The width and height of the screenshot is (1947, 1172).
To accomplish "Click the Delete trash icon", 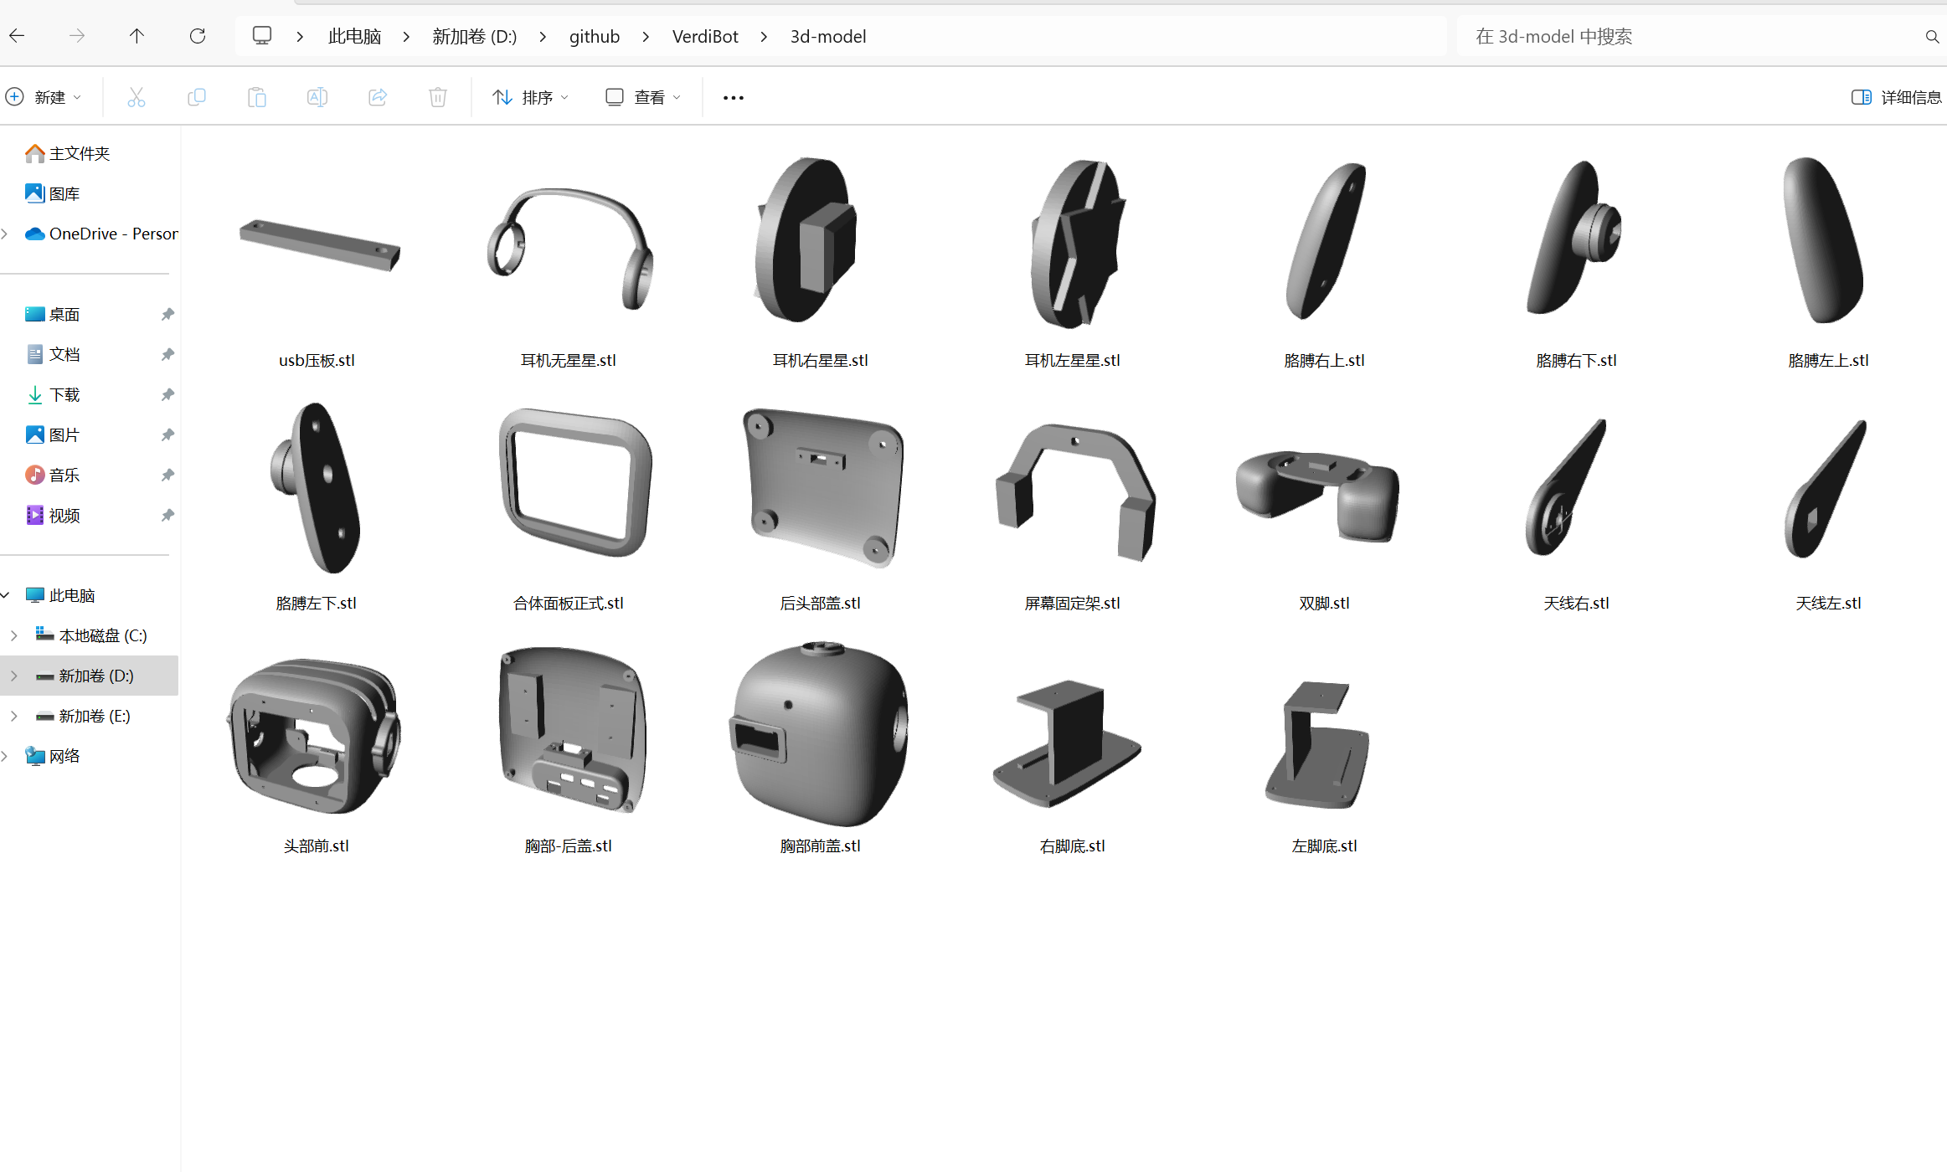I will (x=438, y=97).
